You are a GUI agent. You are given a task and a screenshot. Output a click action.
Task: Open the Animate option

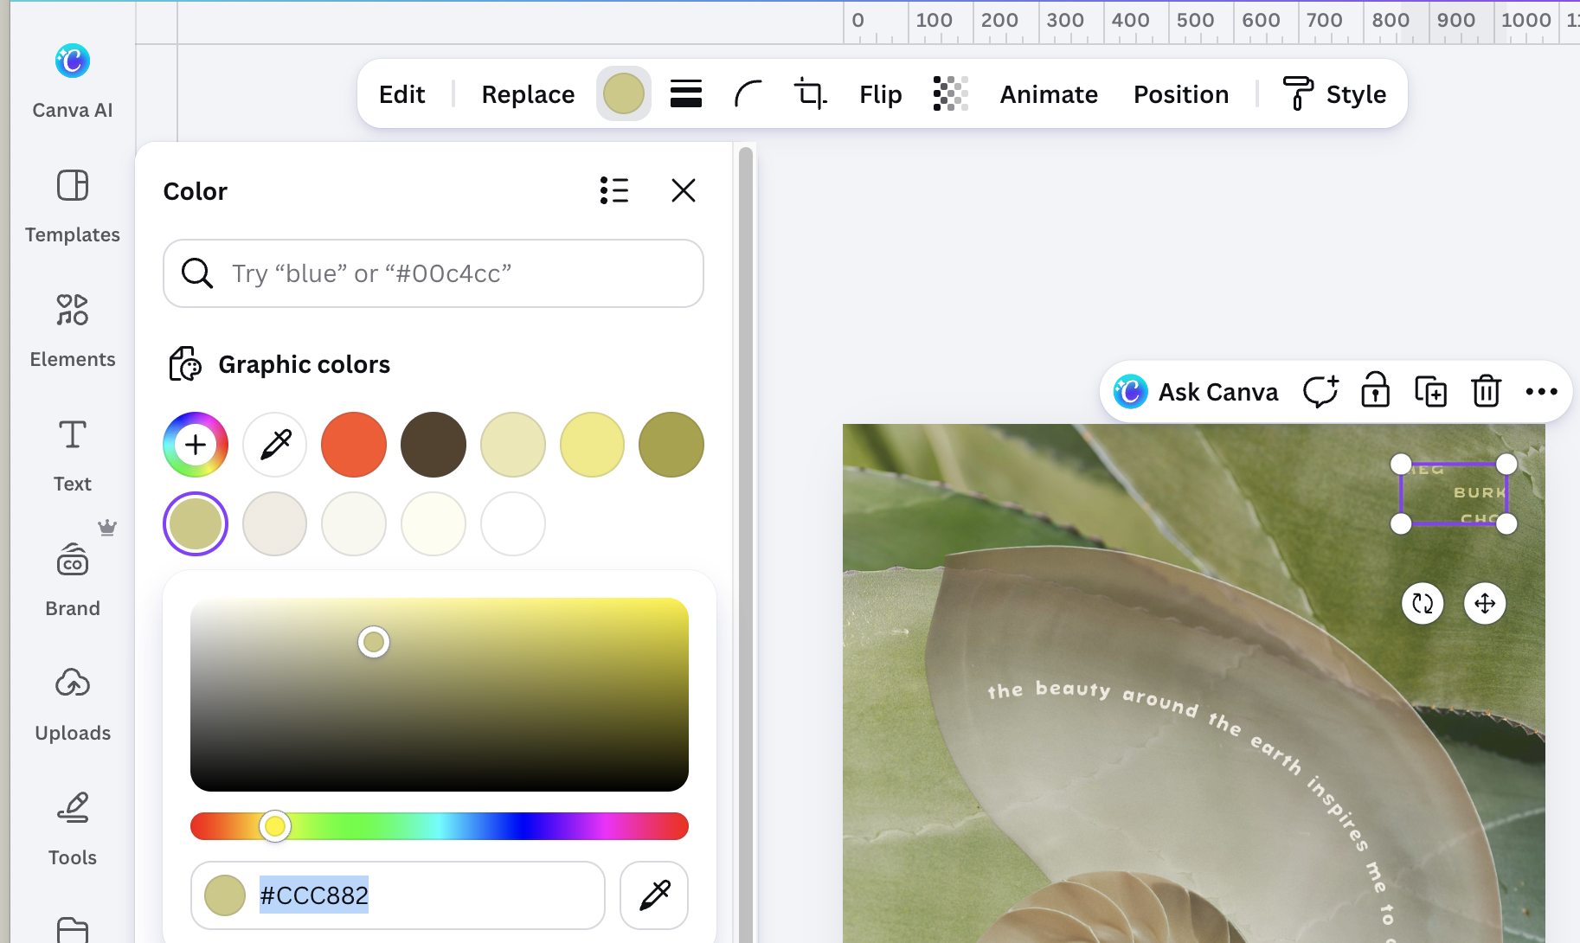click(x=1049, y=93)
